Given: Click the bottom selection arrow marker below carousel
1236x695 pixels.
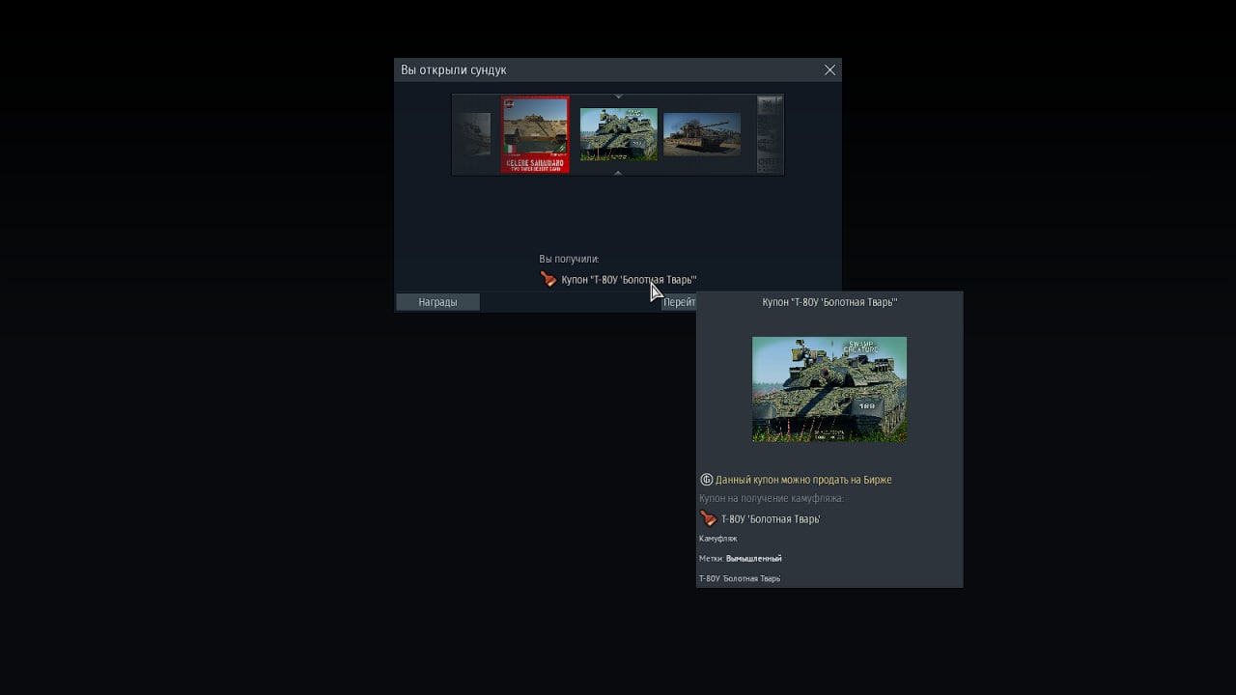Looking at the screenshot, I should (x=618, y=173).
